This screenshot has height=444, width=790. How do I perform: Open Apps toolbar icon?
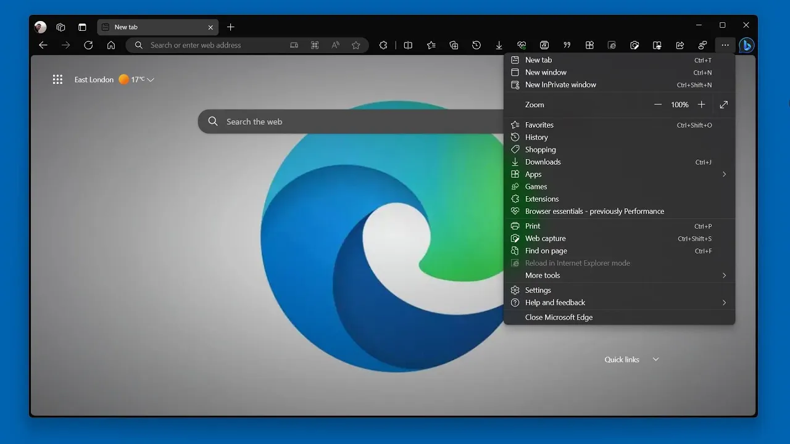(589, 45)
